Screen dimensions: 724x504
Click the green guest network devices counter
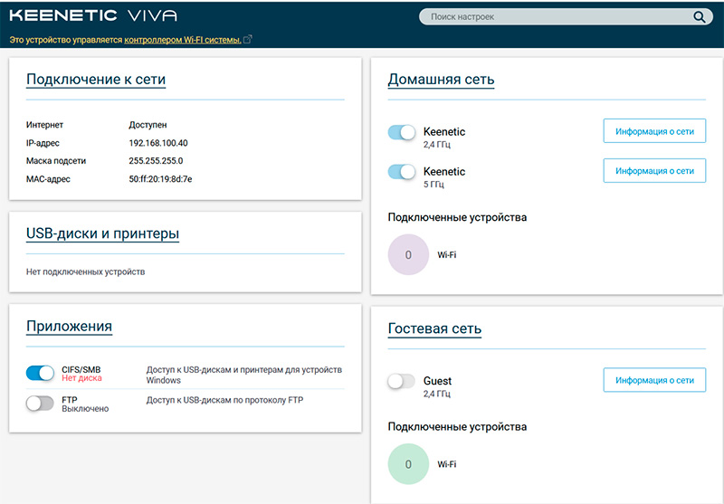click(x=407, y=464)
